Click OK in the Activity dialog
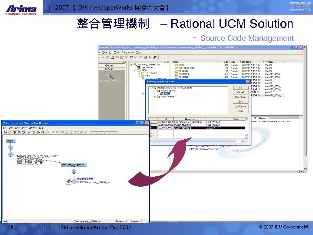This screenshot has width=313, height=235. point(240,88)
